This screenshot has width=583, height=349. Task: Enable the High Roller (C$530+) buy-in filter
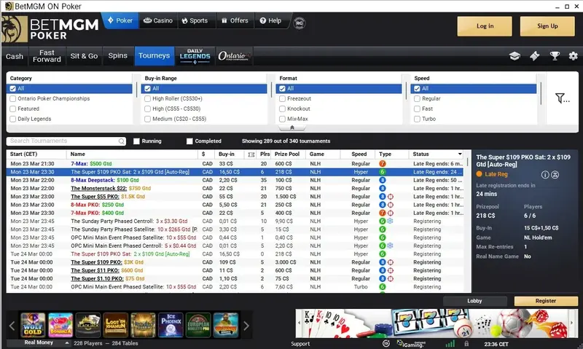point(148,98)
